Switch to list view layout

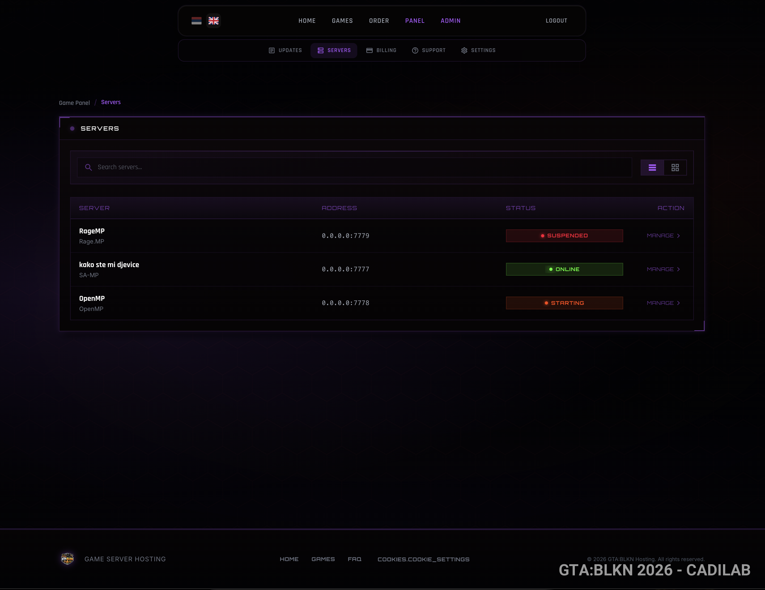pyautogui.click(x=652, y=167)
